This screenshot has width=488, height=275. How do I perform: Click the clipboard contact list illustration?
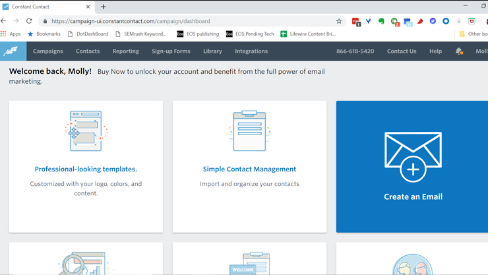pos(249,131)
